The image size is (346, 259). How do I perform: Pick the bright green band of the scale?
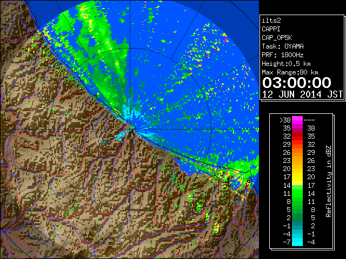click(x=297, y=193)
